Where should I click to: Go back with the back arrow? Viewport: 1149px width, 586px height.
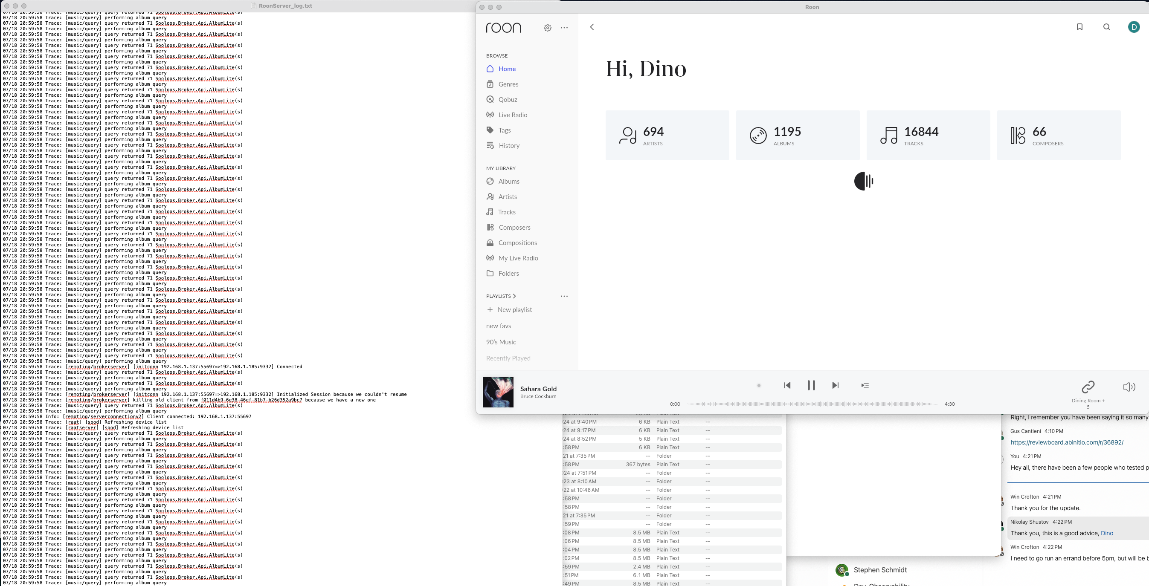tap(592, 27)
